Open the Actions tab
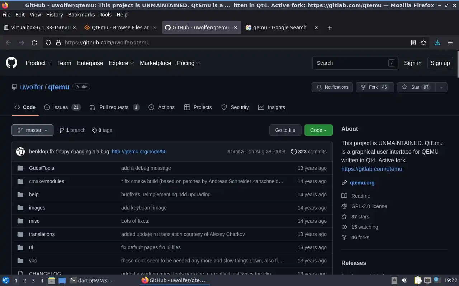 [x=161, y=107]
